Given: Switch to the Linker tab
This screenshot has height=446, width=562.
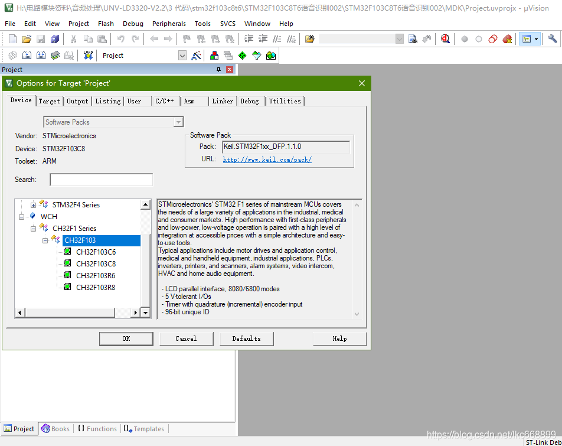Looking at the screenshot, I should coord(223,101).
